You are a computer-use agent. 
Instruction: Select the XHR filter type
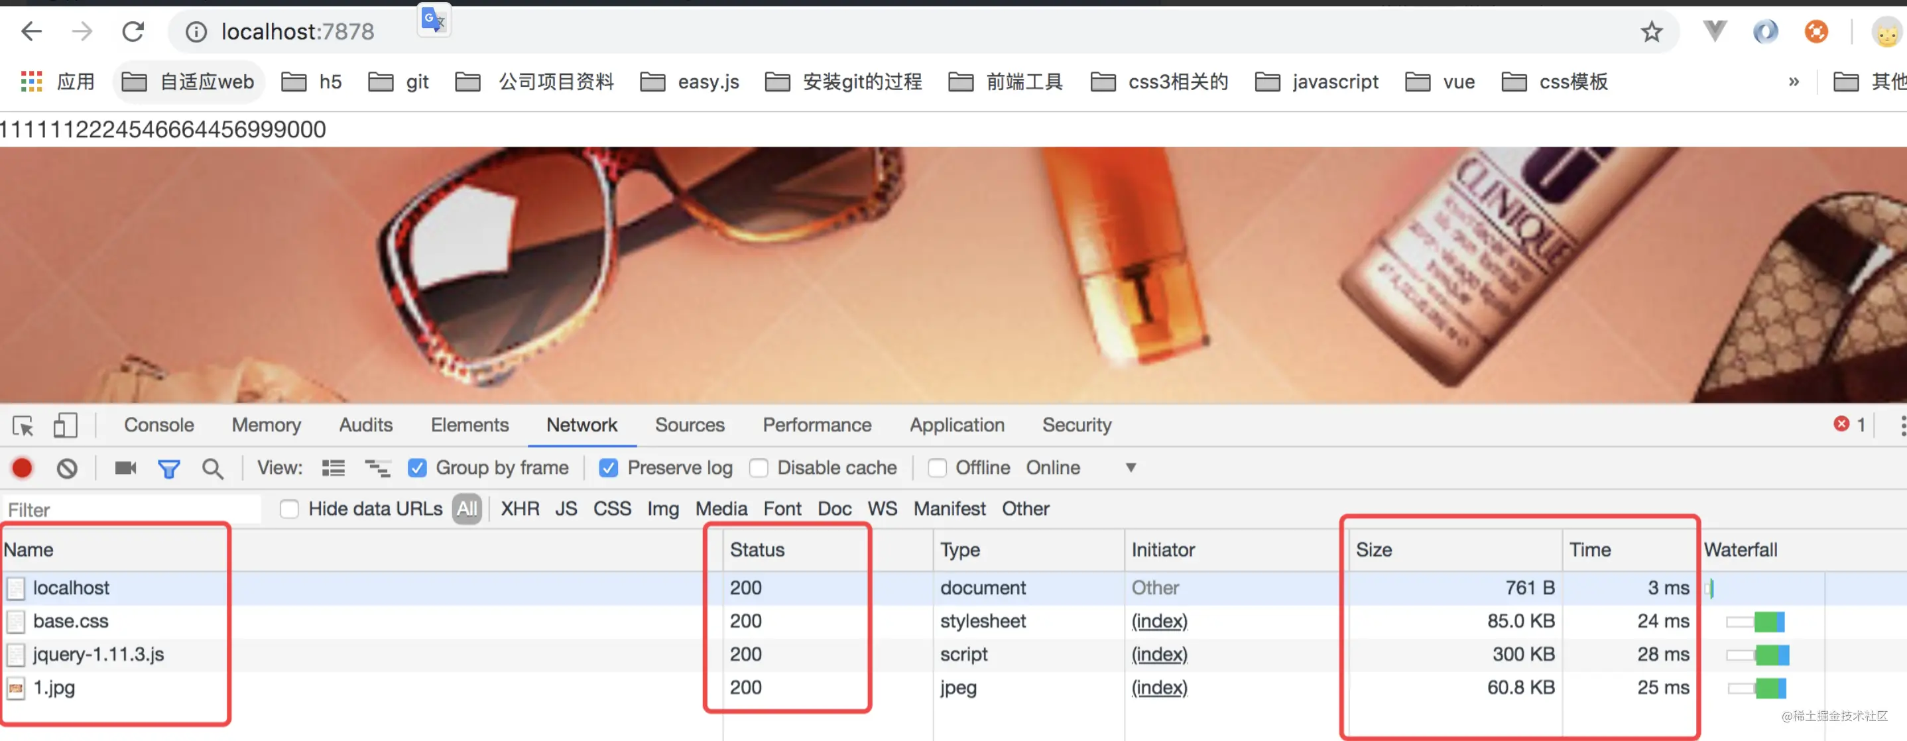tap(520, 509)
